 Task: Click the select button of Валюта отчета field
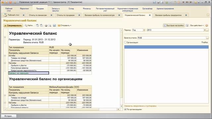click(207, 38)
